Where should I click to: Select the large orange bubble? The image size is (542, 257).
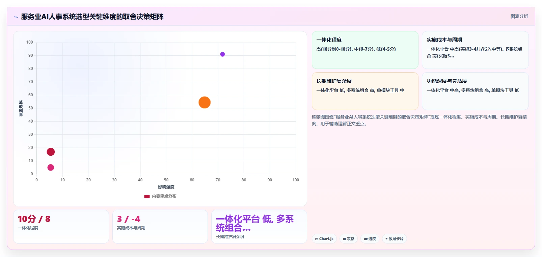click(x=205, y=102)
